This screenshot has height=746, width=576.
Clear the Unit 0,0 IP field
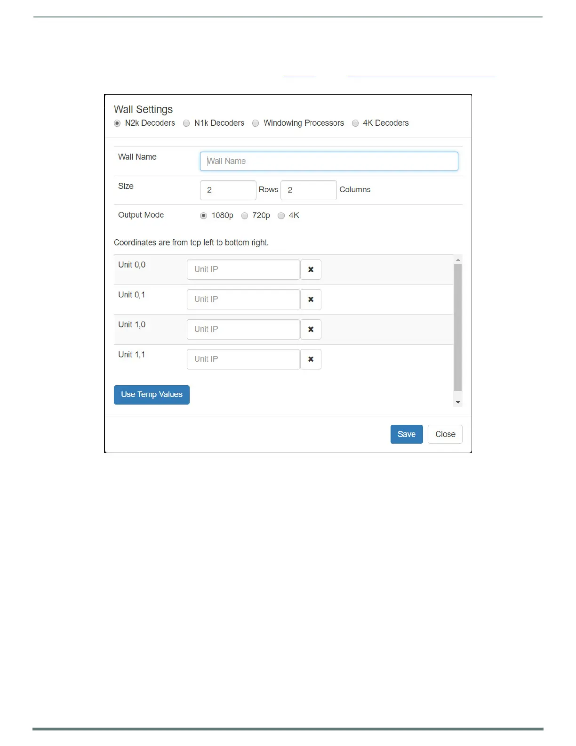point(311,270)
